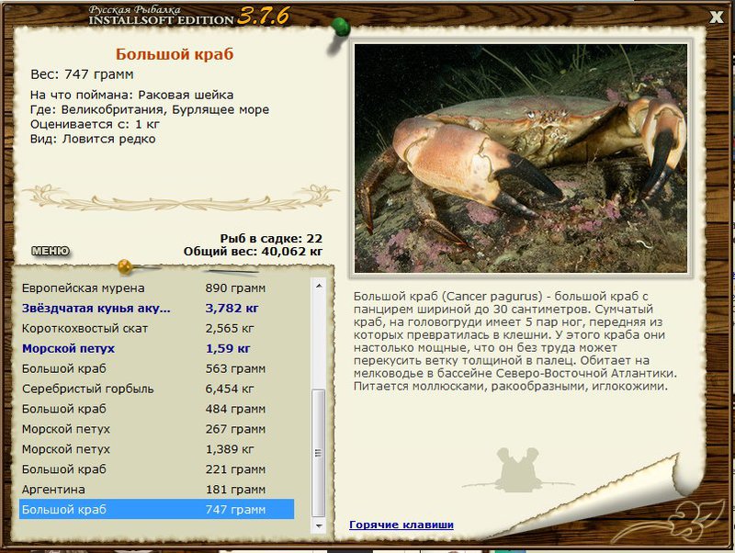Select Большой краб weighing 563 грамм
This screenshot has height=553, width=735.
[x=156, y=368]
